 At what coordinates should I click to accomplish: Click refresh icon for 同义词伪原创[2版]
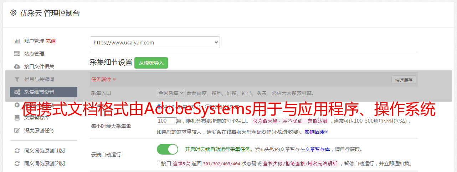point(17,163)
